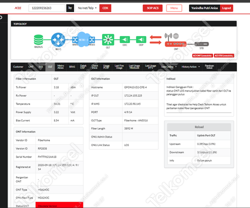The image size is (250, 208).
Task: Click the Tx Power value 3.18
Action: point(56,87)
